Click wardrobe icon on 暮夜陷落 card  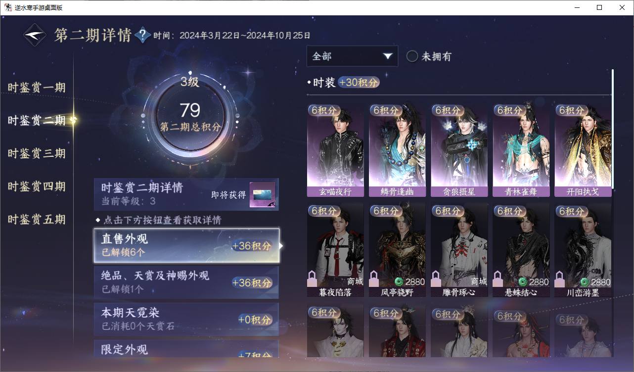312,279
